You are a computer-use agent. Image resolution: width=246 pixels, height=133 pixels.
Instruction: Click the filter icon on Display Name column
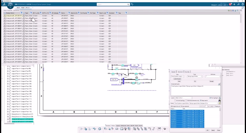point(22,13)
